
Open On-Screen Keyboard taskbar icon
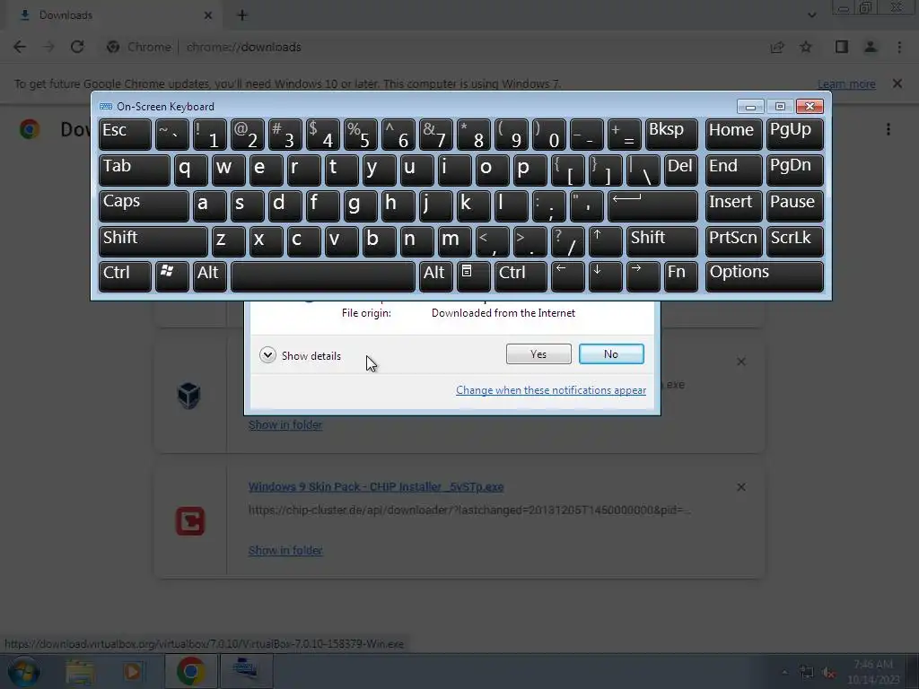[x=246, y=671]
